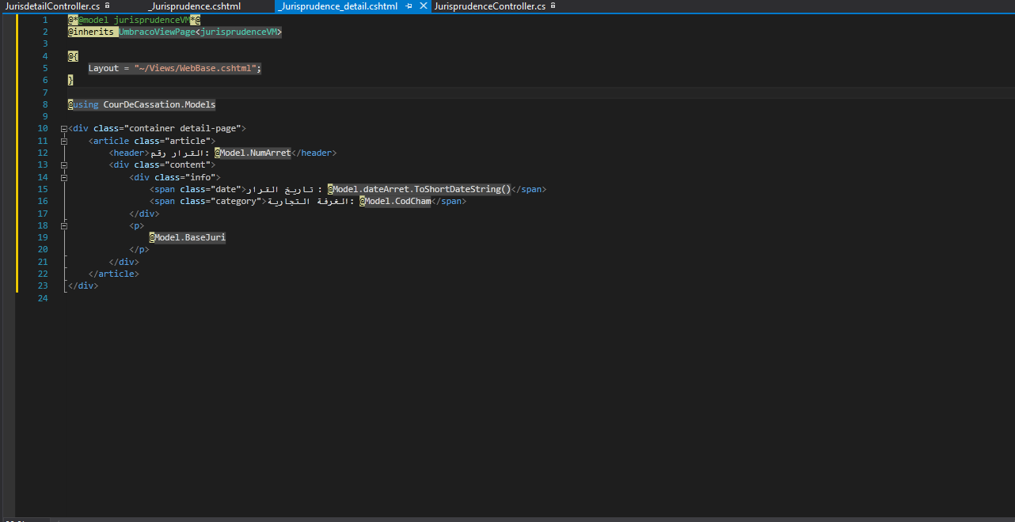This screenshot has height=522, width=1015.
Task: Click the closing </header> tag
Action: click(314, 153)
